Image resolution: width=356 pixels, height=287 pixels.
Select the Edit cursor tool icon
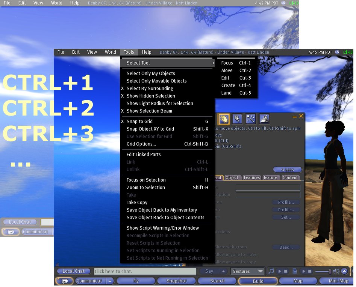click(237, 119)
